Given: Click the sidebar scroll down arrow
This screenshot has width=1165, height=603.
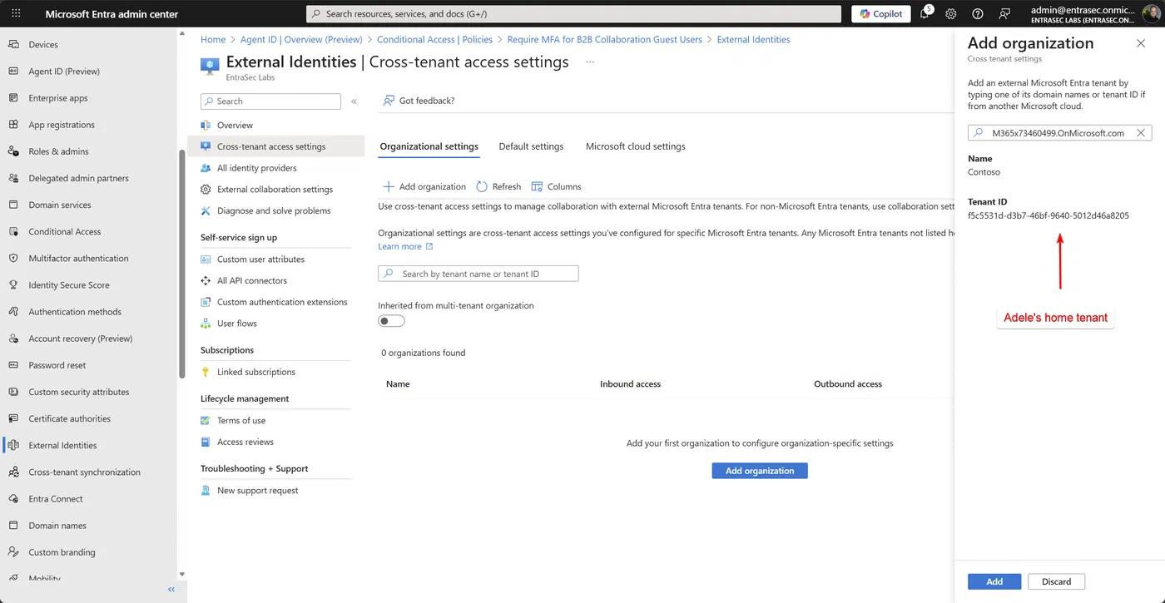Looking at the screenshot, I should [x=182, y=574].
